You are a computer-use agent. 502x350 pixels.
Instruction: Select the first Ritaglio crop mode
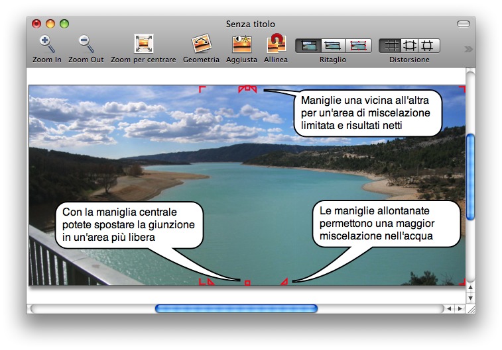[308, 46]
